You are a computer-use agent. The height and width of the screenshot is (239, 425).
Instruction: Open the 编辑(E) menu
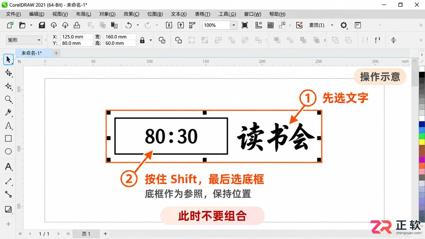[x=37, y=14]
